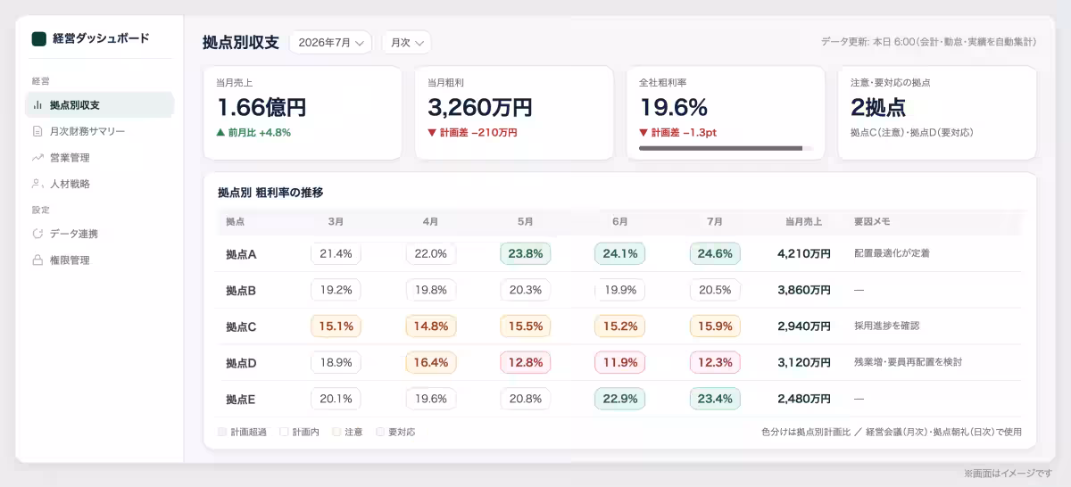Click the 22.9% cell for 拠点E
The image size is (1071, 487).
(x=620, y=399)
